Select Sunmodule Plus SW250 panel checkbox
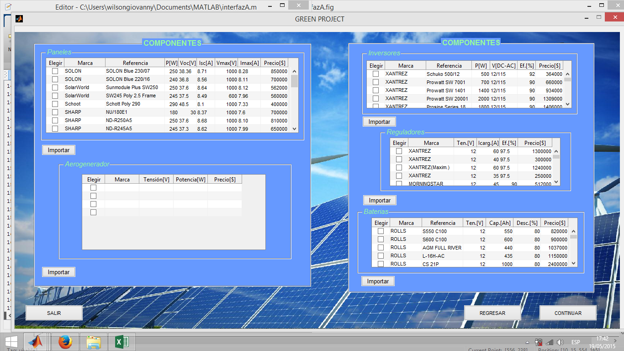 (x=55, y=88)
